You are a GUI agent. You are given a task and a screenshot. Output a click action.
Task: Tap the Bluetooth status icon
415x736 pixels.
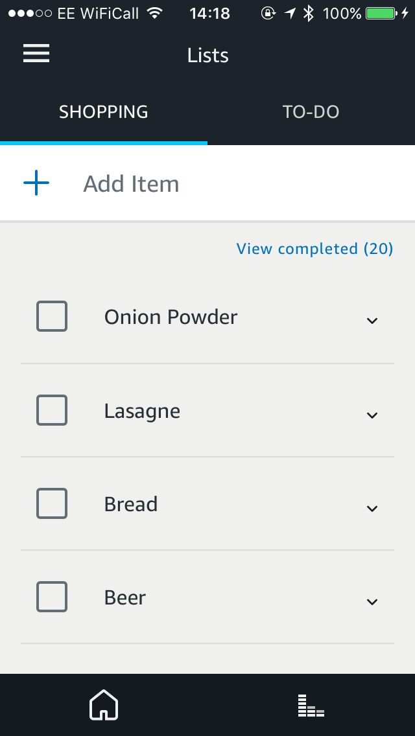point(309,14)
